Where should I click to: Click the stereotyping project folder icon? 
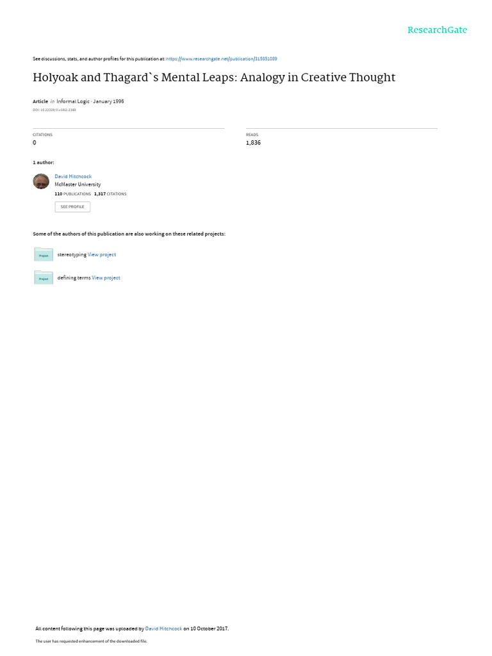pos(44,254)
